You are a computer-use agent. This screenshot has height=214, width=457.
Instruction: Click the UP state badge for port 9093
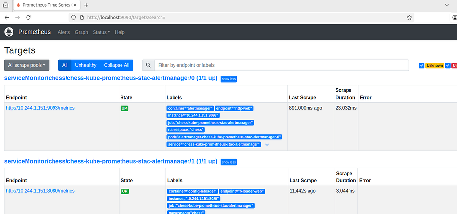click(124, 108)
